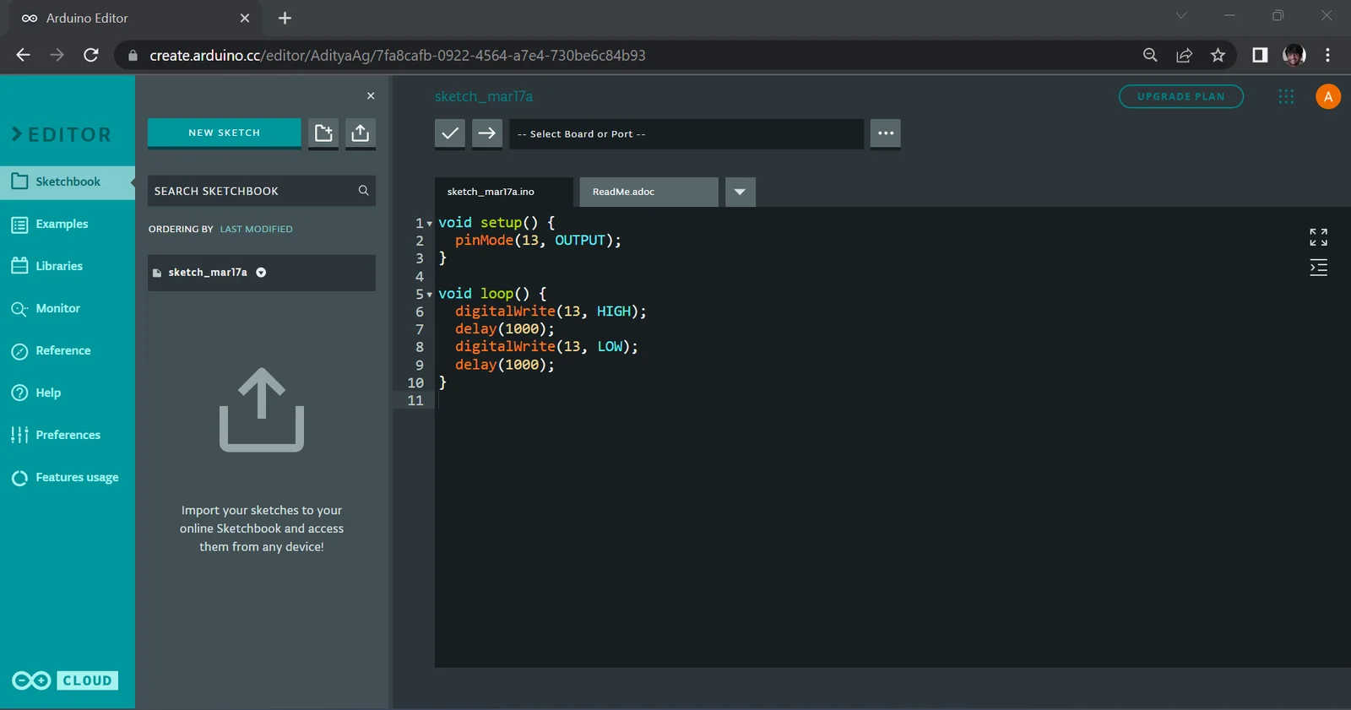Open the tab search chevron in title bar

1181,15
